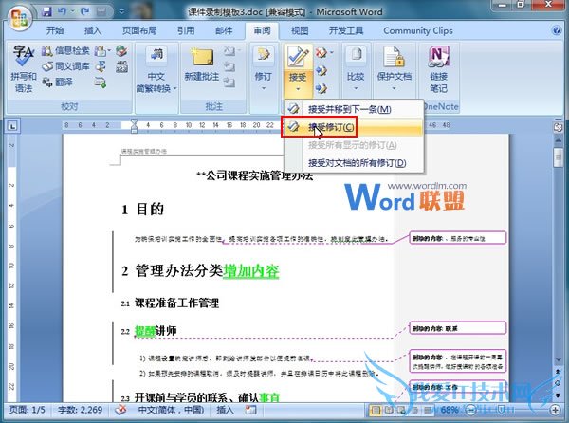569x423 pixels.
Task: Open word count ABC 123 icon
Action: click(121, 66)
